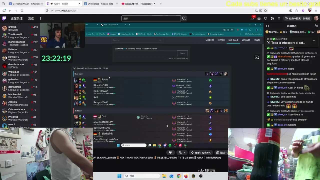
Task: Switch to the YouTube tab
Action: click(x=138, y=4)
